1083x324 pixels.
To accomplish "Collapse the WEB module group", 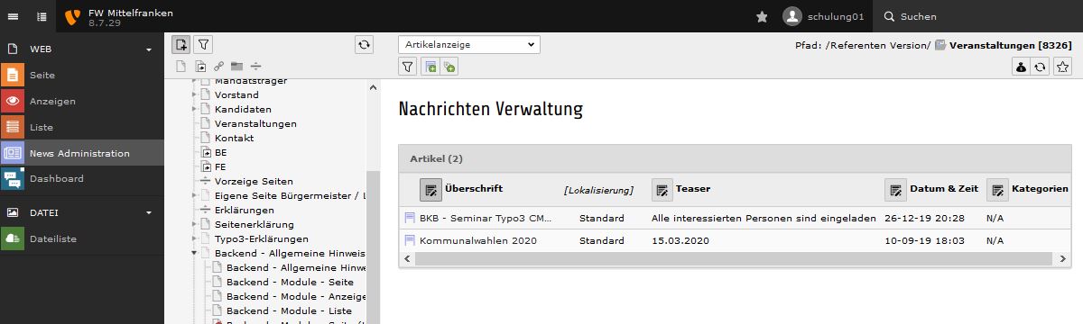I will click(x=149, y=49).
